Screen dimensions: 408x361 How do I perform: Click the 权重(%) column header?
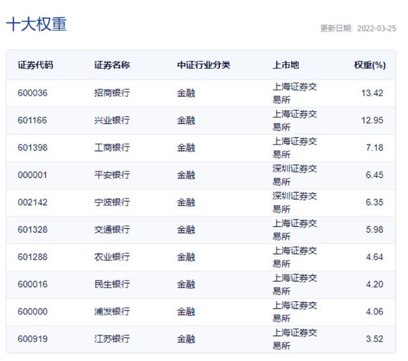[370, 65]
